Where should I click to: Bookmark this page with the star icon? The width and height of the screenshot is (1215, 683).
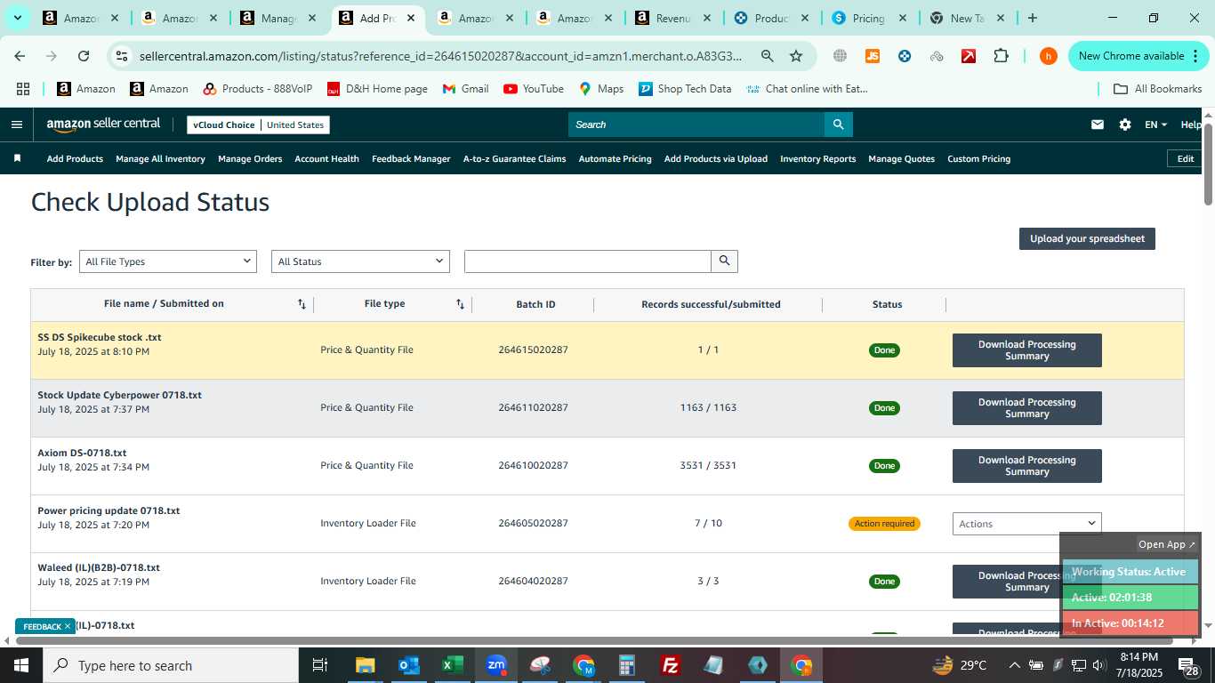(796, 55)
